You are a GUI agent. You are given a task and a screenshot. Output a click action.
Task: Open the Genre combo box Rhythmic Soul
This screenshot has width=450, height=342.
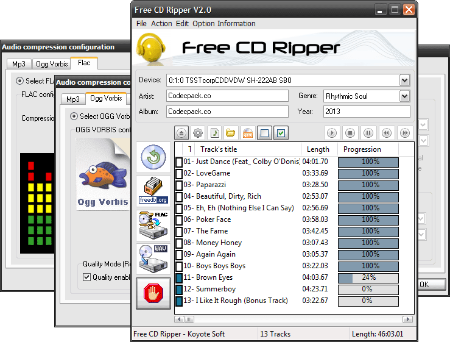tap(367, 96)
